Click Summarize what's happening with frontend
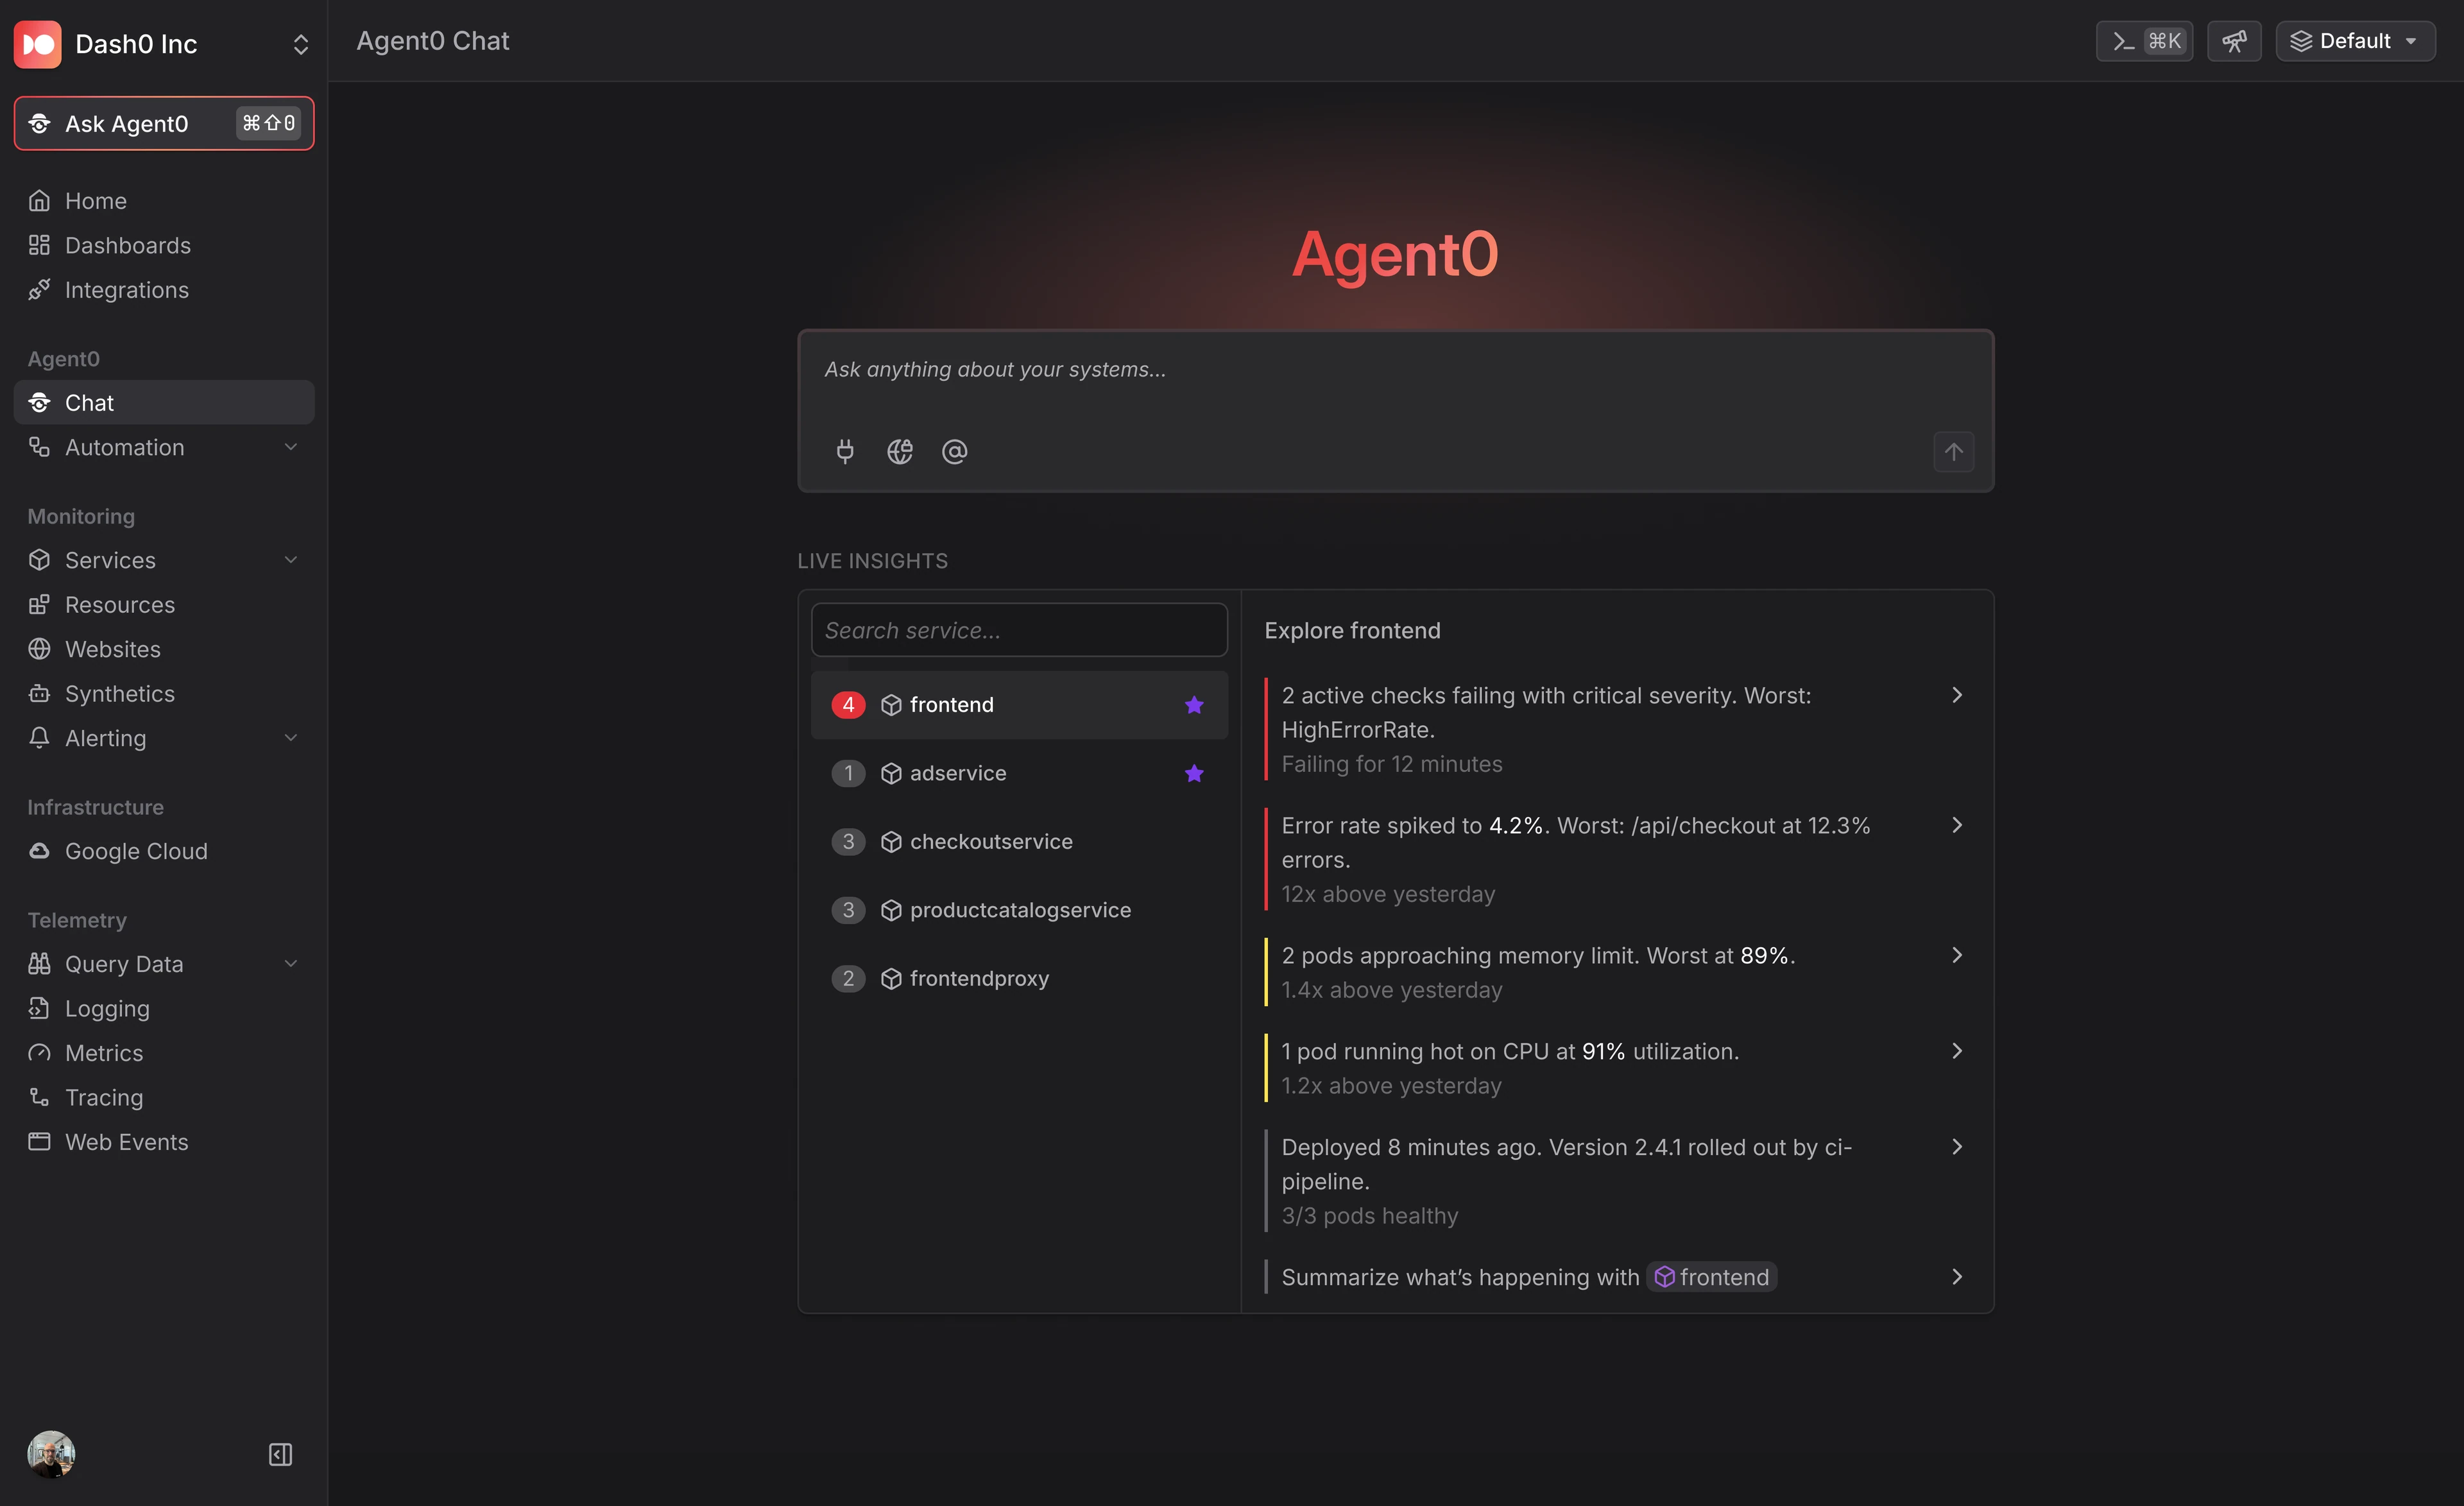Viewport: 2464px width, 1506px height. (1616, 1277)
